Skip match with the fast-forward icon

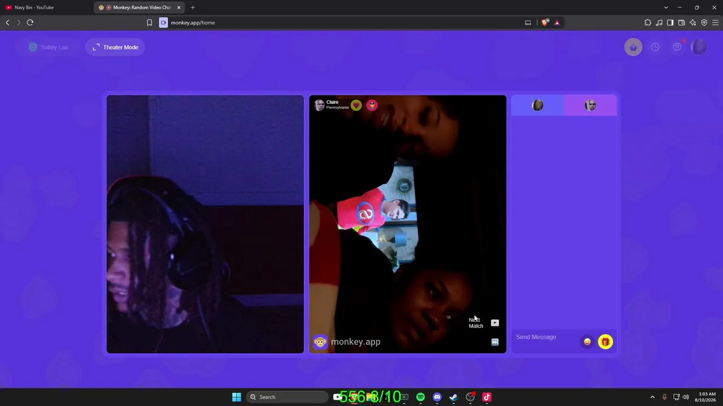pos(495,342)
